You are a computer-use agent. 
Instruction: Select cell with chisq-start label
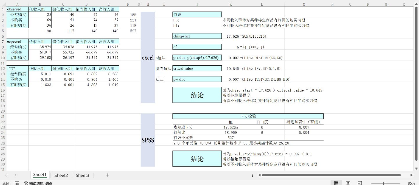(197, 36)
